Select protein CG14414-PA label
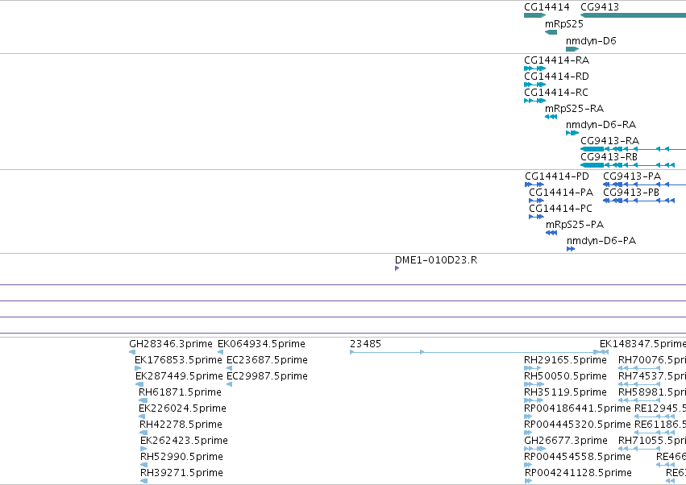Image resolution: width=686 pixels, height=485 pixels. 561,193
